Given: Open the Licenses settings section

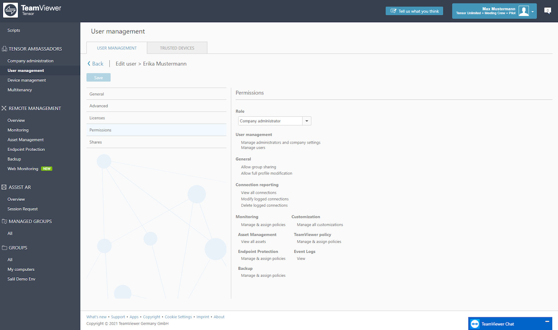Looking at the screenshot, I should tap(156, 118).
